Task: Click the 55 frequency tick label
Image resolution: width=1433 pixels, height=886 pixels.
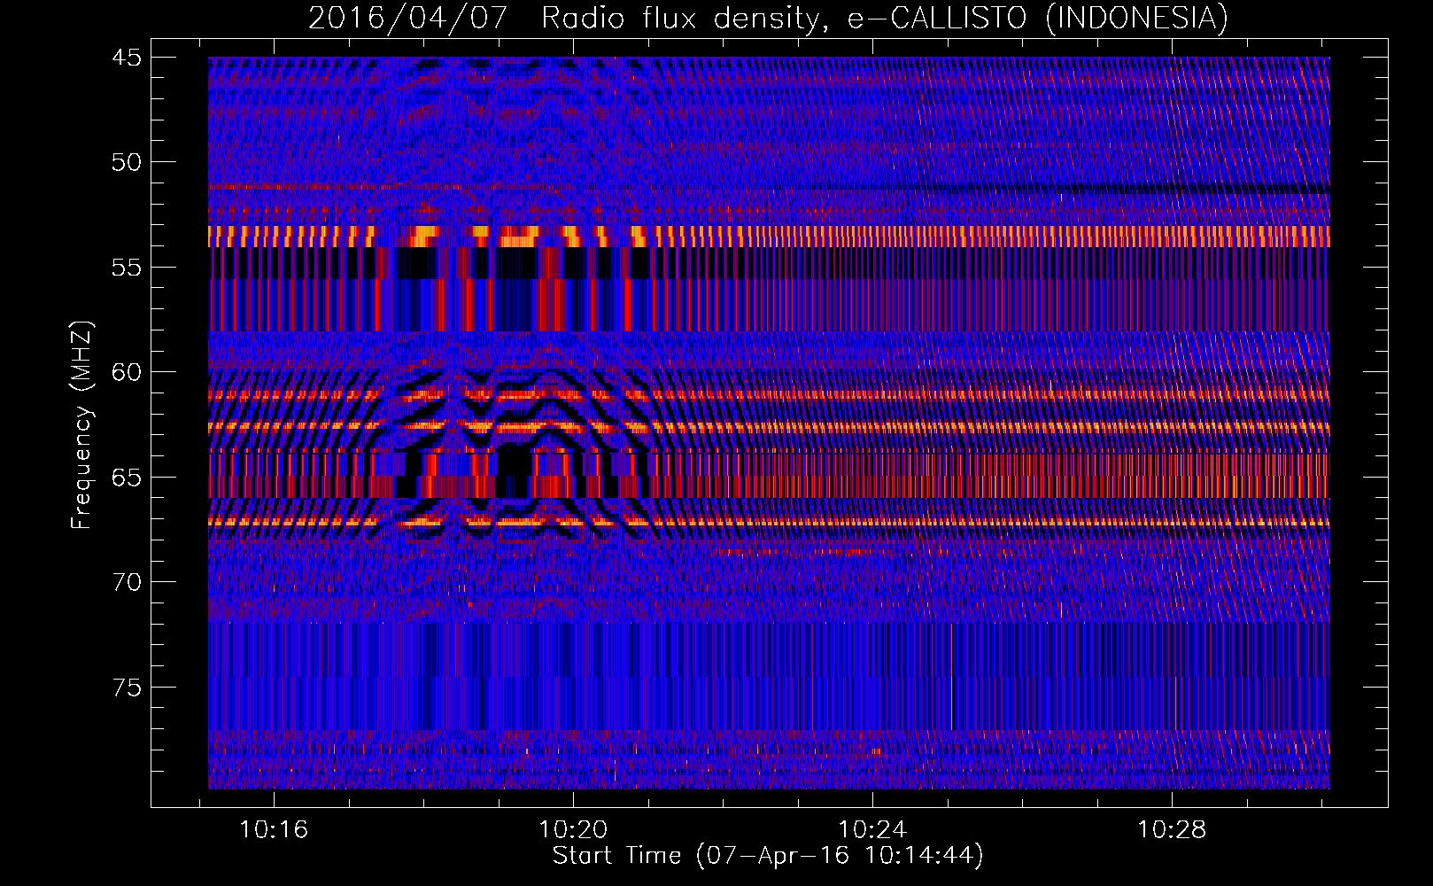Action: [127, 268]
